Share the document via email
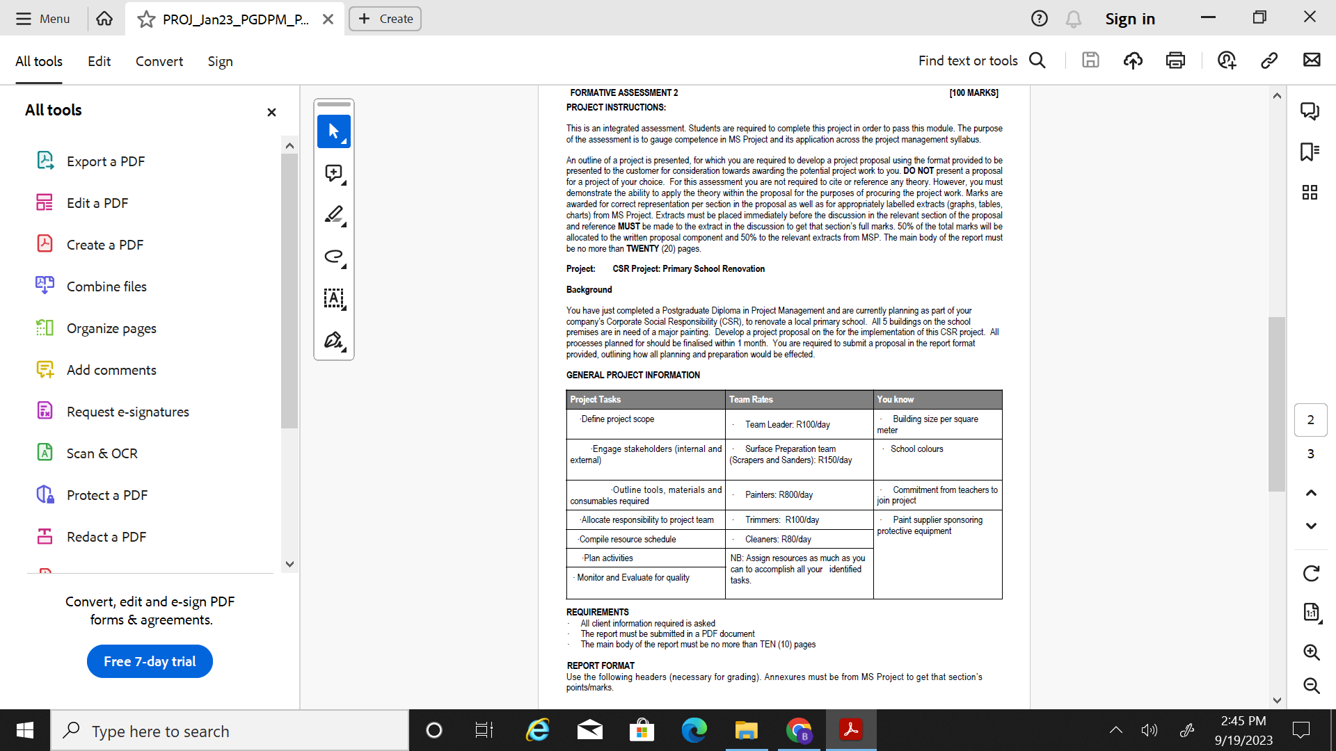 (x=1313, y=60)
